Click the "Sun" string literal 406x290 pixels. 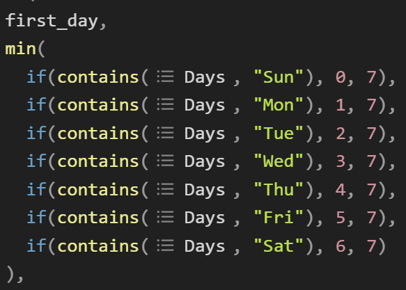279,76
